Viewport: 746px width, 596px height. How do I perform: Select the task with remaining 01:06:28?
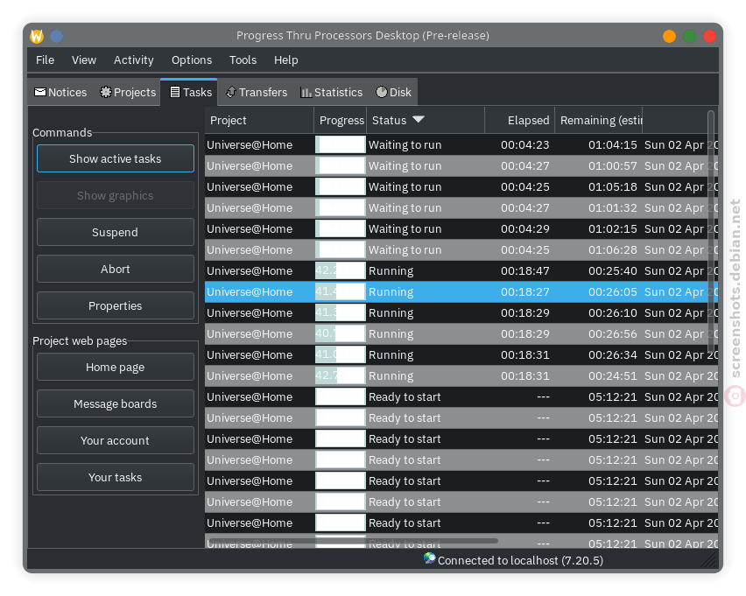click(461, 249)
